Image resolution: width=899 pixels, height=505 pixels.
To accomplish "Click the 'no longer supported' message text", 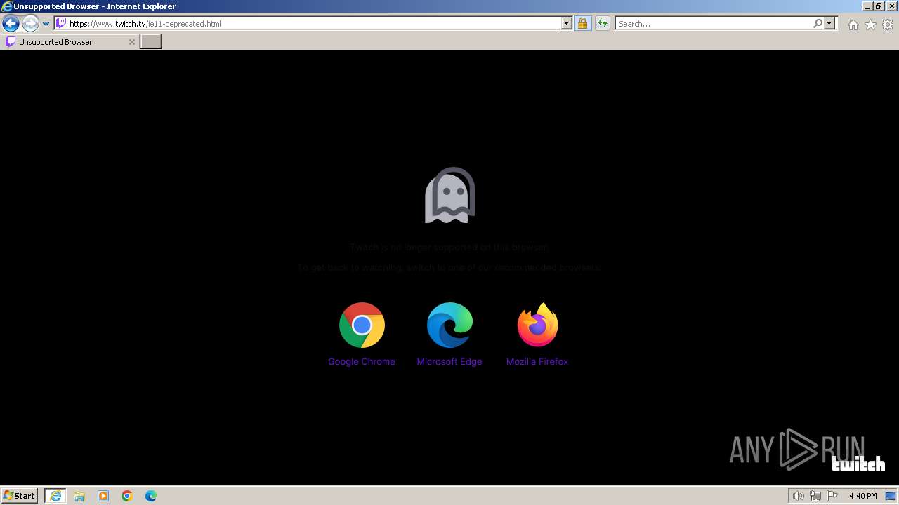I will (449, 247).
